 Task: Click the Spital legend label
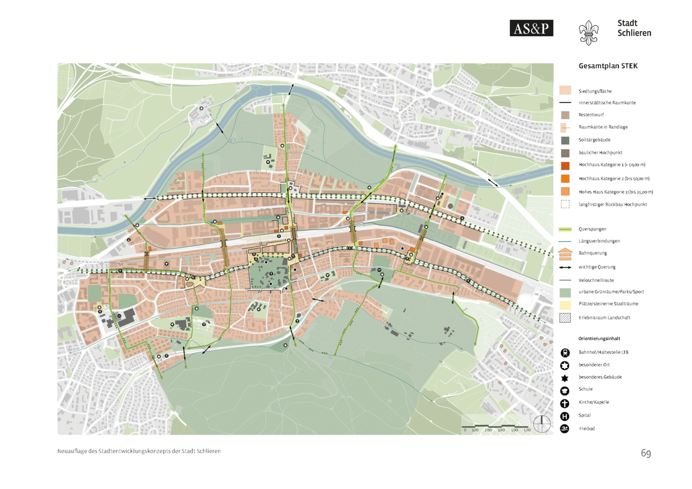(585, 415)
